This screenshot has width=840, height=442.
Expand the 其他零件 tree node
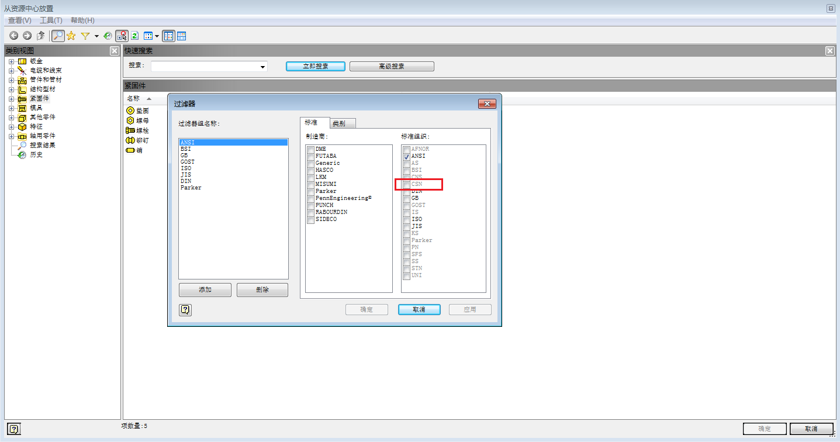(x=11, y=117)
